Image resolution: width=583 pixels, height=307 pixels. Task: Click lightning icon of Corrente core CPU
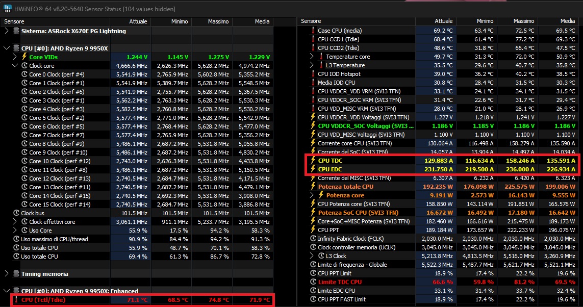pos(313,143)
